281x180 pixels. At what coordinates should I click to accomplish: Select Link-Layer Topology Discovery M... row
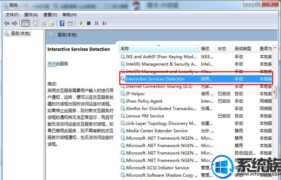[x=196, y=123]
